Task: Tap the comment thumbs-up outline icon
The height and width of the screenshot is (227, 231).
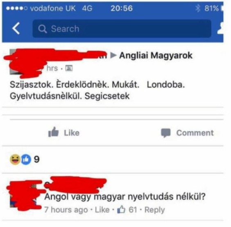Action: (121, 209)
